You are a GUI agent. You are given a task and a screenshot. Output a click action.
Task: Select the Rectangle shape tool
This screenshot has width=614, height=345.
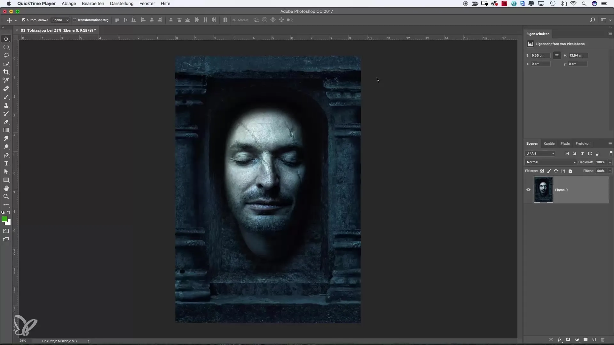click(x=6, y=180)
